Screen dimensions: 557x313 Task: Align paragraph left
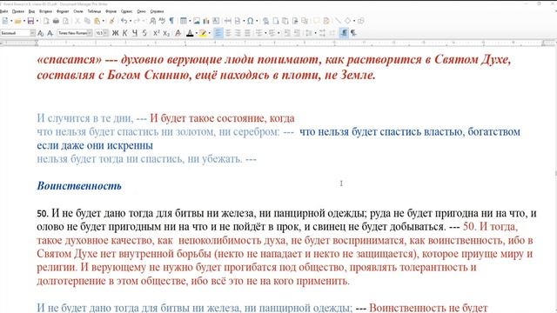coord(218,33)
